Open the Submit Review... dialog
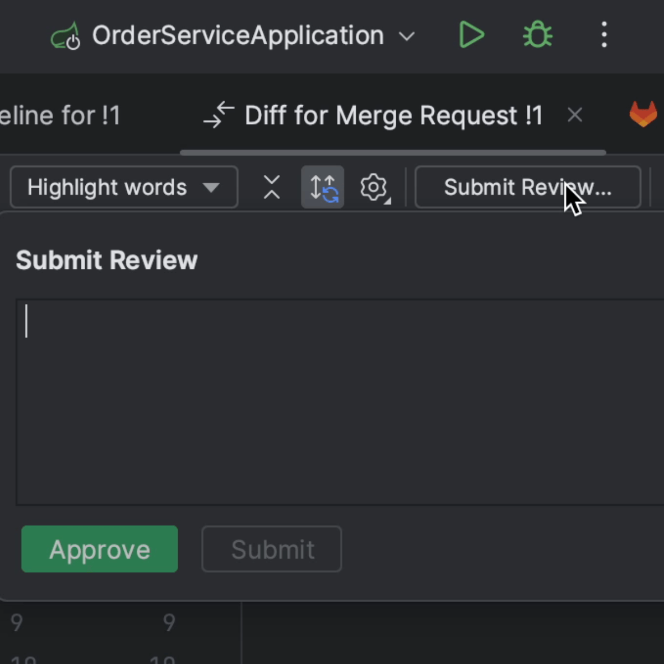This screenshot has width=664, height=664. pyautogui.click(x=527, y=187)
